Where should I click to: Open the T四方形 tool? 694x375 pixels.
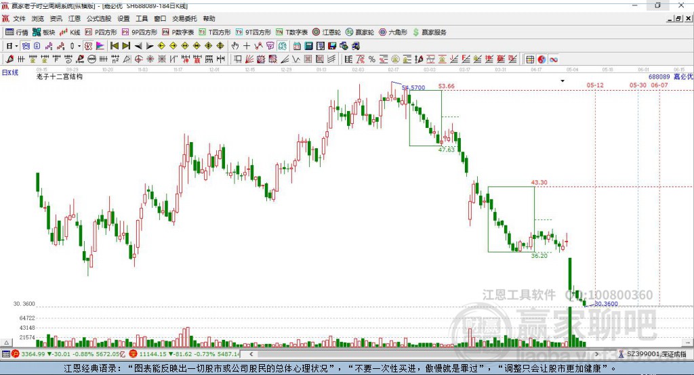215,32
